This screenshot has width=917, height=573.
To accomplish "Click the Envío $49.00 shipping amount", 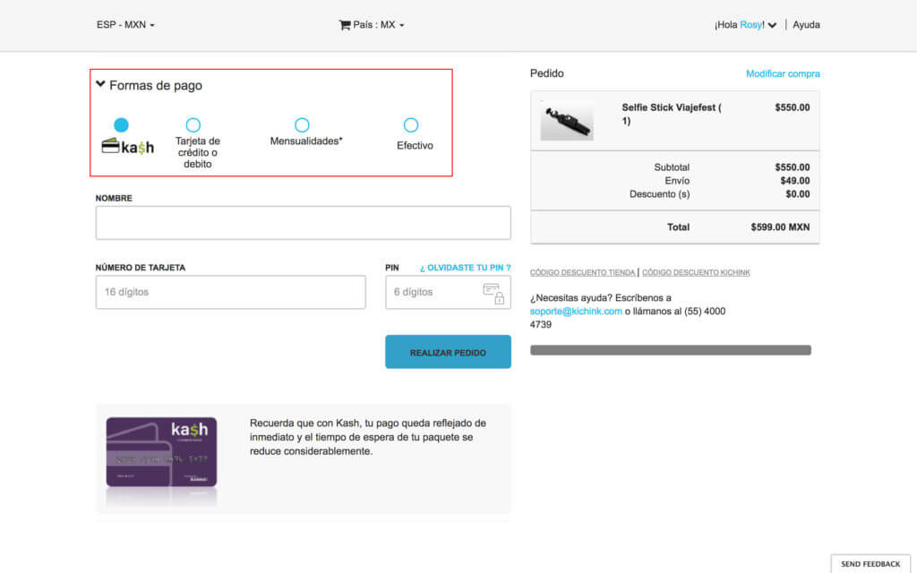I will click(795, 181).
